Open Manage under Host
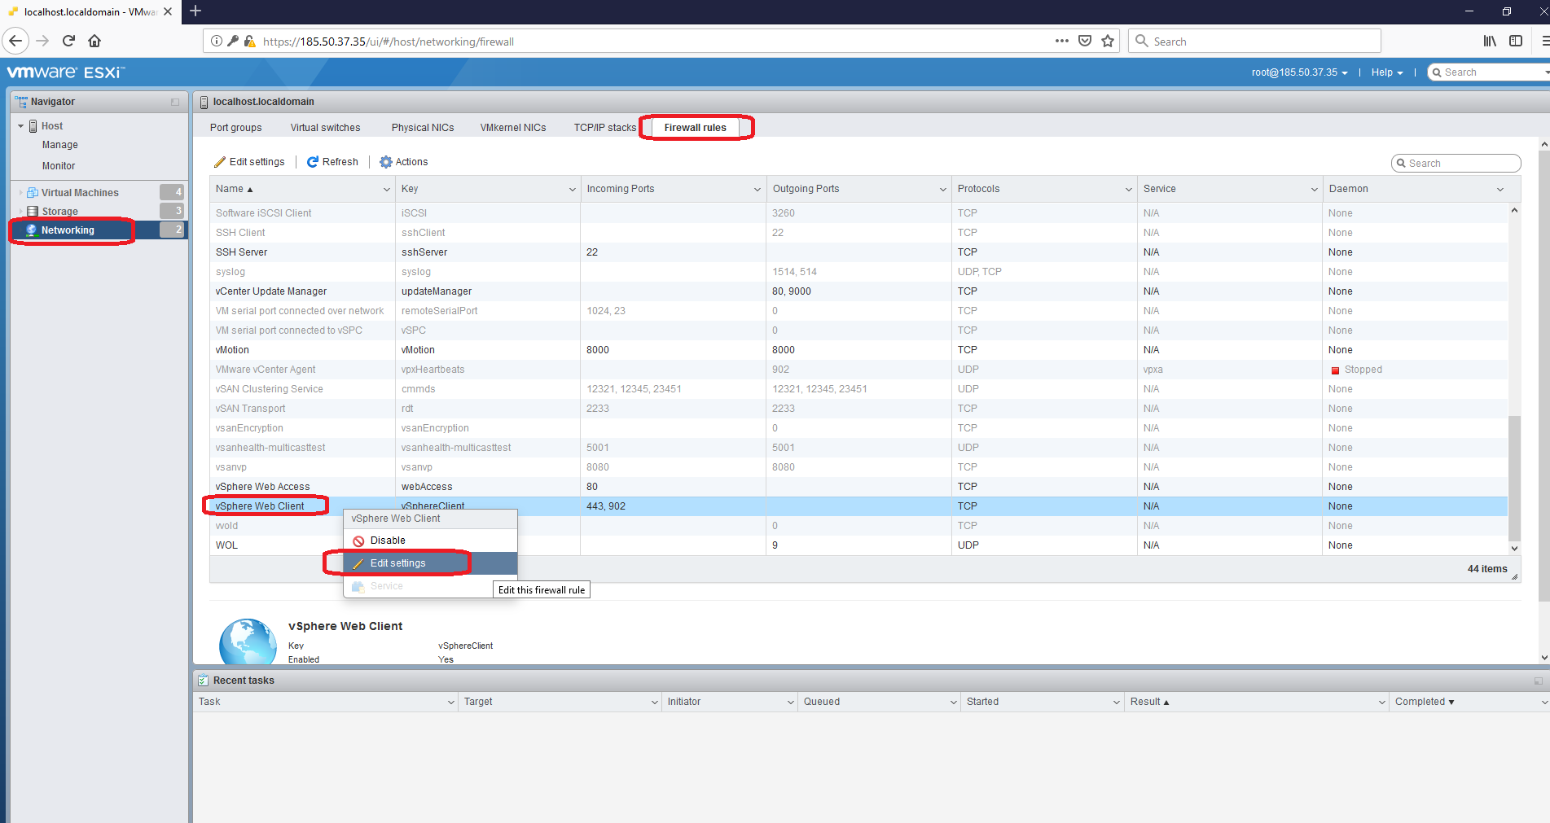This screenshot has height=823, width=1550. tap(60, 145)
